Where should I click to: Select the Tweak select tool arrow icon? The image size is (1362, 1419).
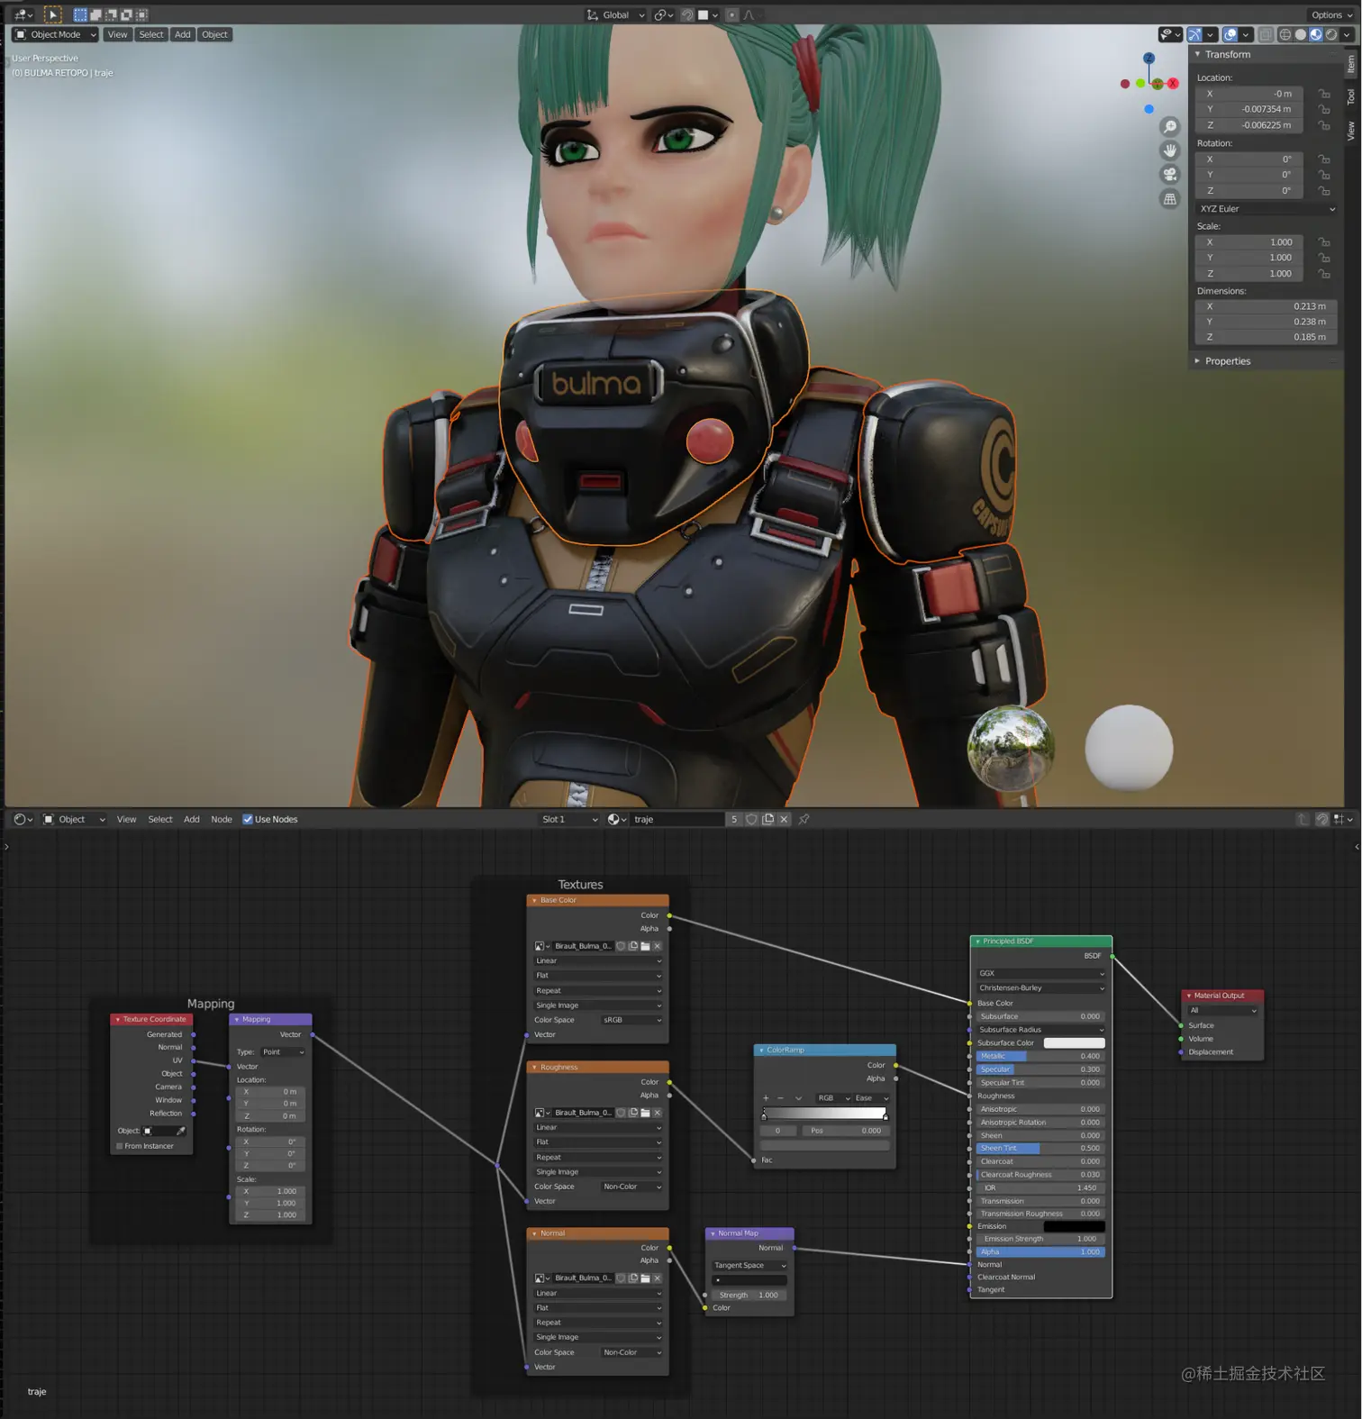[x=53, y=14]
